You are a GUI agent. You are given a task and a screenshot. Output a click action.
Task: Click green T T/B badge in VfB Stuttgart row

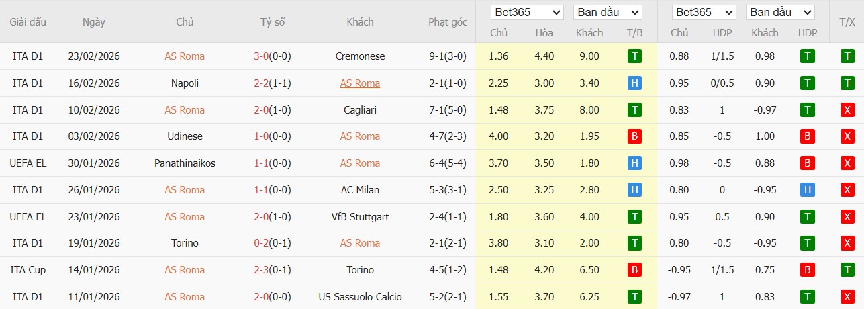coord(634,217)
